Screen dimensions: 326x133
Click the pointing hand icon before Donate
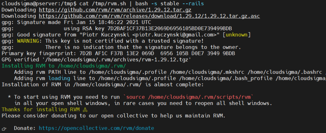coord(4,129)
